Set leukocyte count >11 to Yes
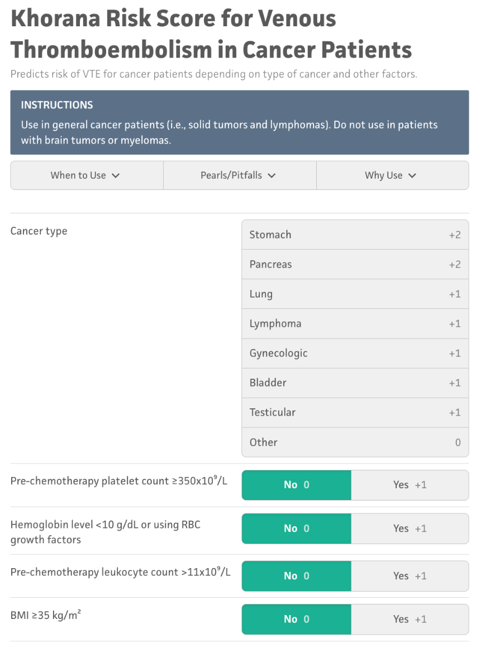 pyautogui.click(x=409, y=576)
